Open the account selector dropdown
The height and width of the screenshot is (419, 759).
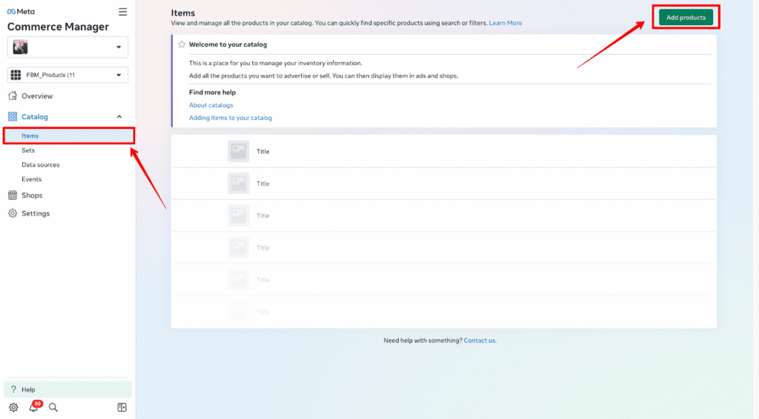(67, 47)
